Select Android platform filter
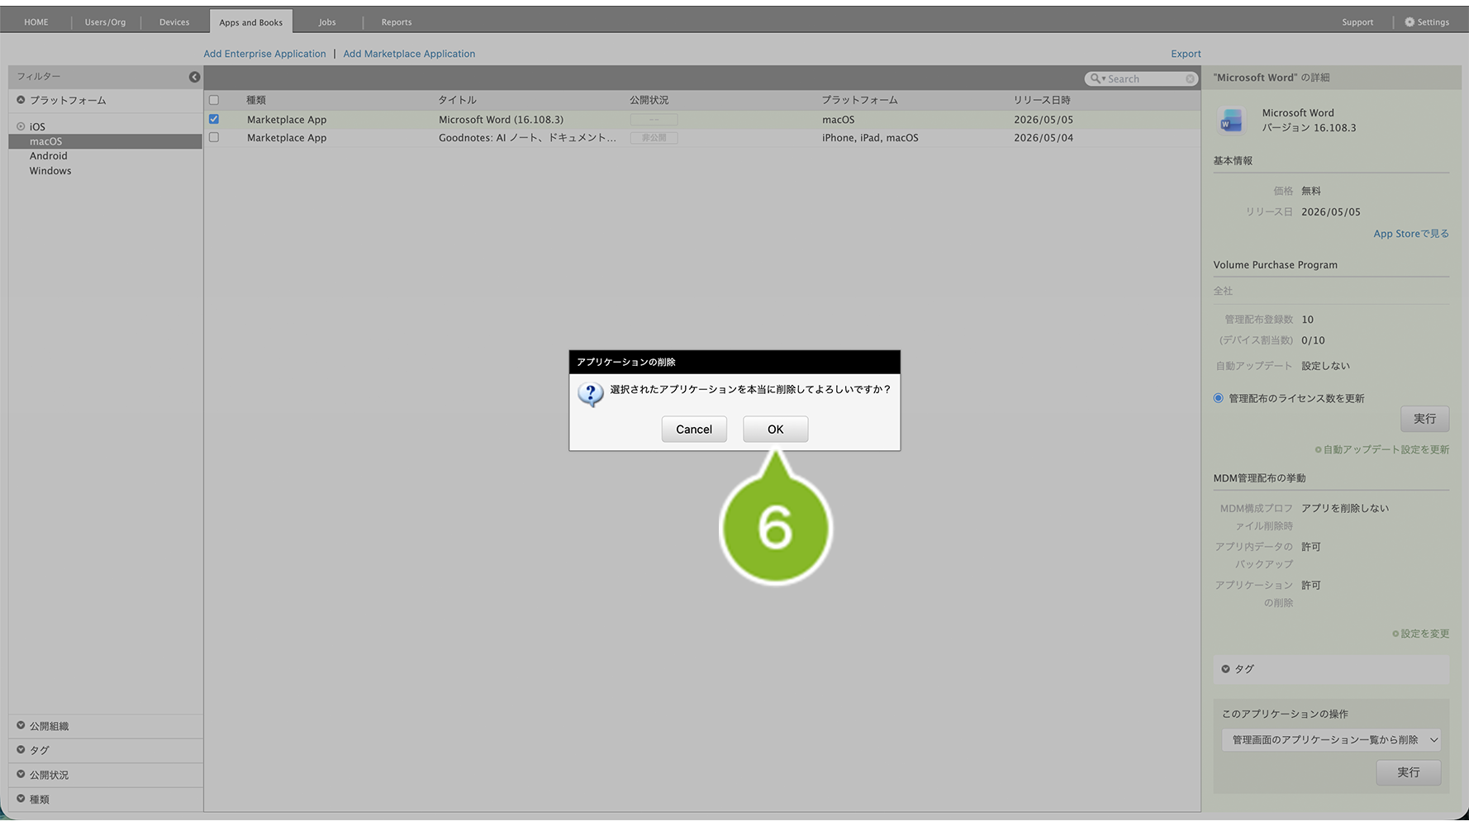This screenshot has height=826, width=1469. pyautogui.click(x=49, y=156)
